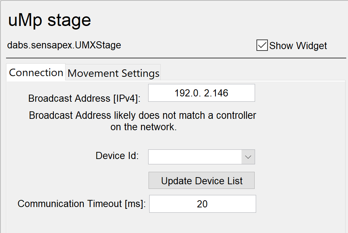Disable the widget visibility checkbox
This screenshot has width=348, height=233.
pos(262,46)
